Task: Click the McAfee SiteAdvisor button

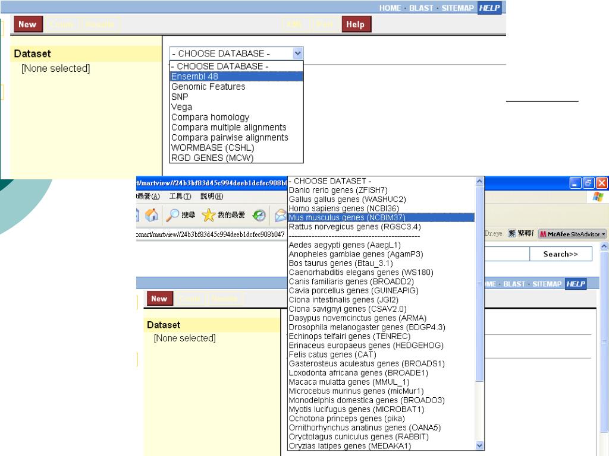Action: pos(573,234)
